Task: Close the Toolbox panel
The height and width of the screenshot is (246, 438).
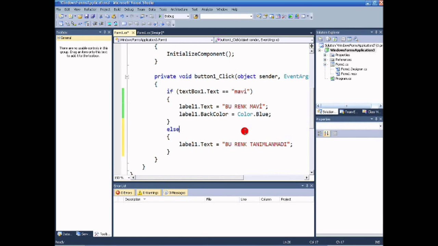Action: coord(109,32)
